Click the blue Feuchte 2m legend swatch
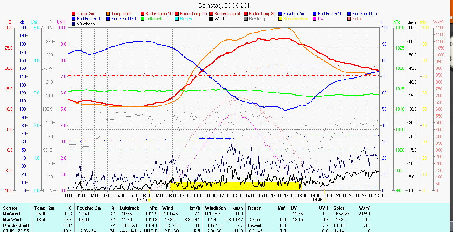453x232 pixels. (280, 14)
